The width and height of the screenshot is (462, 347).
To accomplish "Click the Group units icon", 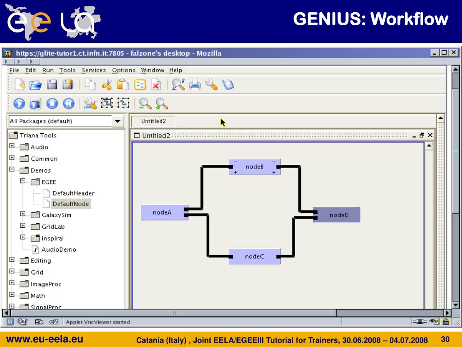I will (x=106, y=103).
